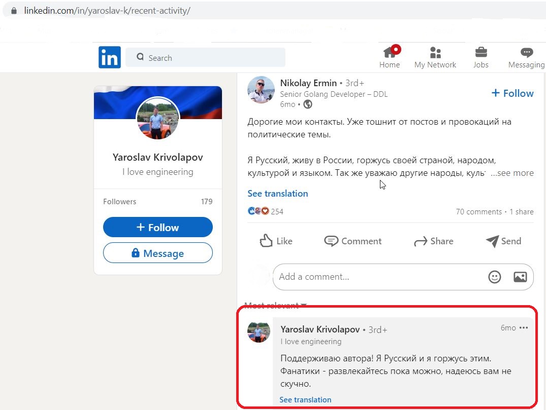Viewport: 546px width, 410px height.
Task: Open the 70 comments link
Action: pyautogui.click(x=479, y=212)
